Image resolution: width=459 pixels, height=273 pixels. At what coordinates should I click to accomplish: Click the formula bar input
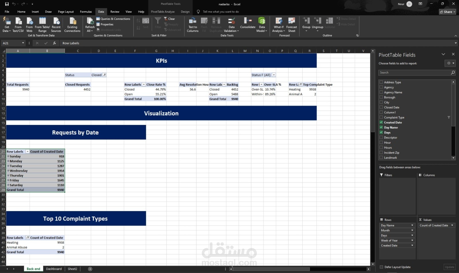[x=257, y=43]
